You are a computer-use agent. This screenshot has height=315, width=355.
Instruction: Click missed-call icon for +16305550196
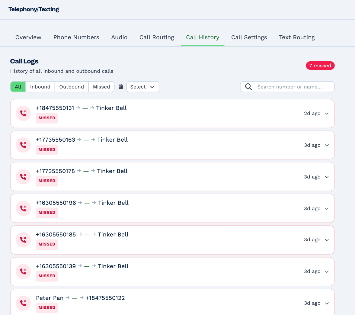pyautogui.click(x=23, y=208)
